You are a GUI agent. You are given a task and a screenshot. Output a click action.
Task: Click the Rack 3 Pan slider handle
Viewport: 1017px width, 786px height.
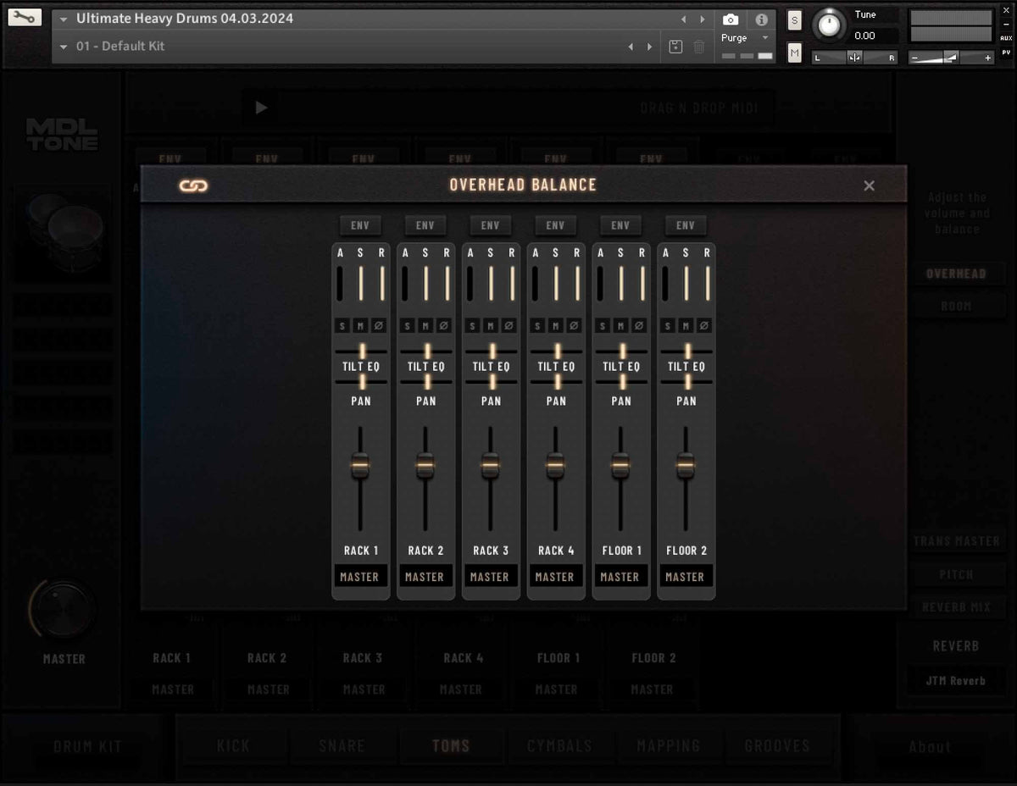pos(492,382)
